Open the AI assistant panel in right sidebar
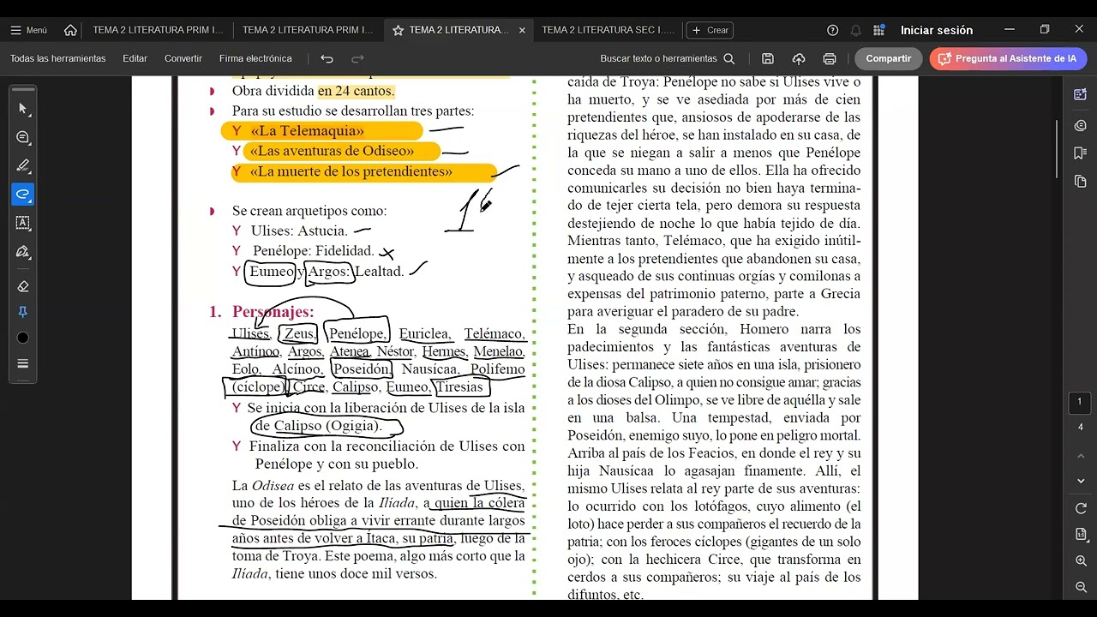1097x617 pixels. pos(1080,94)
